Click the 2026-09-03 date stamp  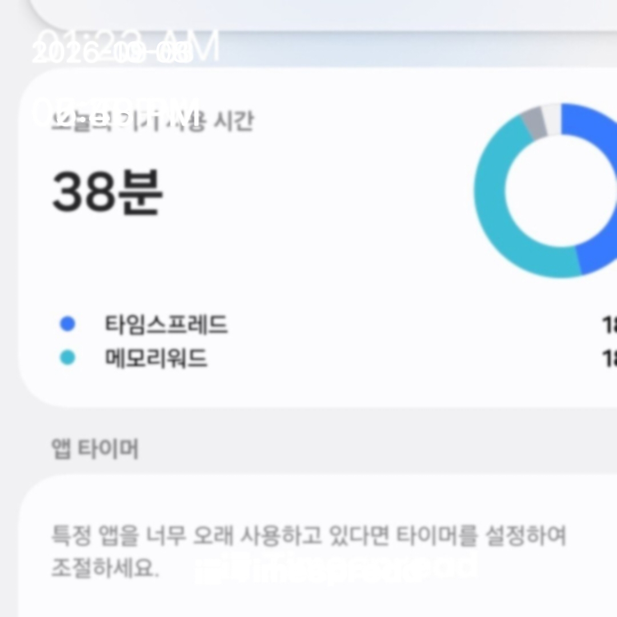pos(113,53)
